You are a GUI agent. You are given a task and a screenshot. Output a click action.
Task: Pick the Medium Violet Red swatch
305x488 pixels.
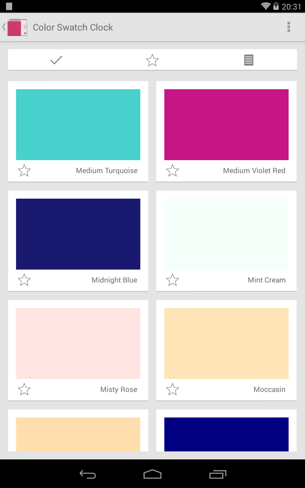226,125
